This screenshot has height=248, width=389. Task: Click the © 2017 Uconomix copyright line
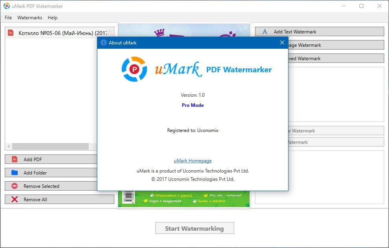(x=193, y=179)
